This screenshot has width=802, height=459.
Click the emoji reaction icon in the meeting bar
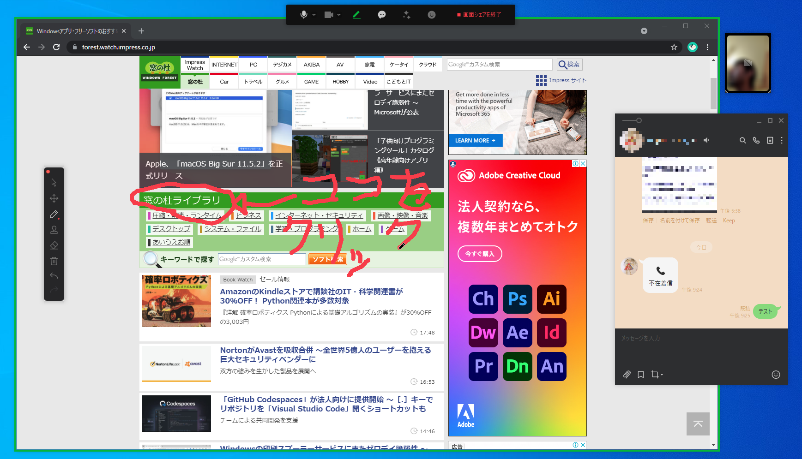[431, 14]
